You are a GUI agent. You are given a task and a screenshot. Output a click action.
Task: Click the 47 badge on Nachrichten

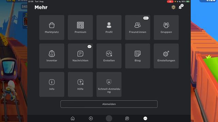[89, 47]
